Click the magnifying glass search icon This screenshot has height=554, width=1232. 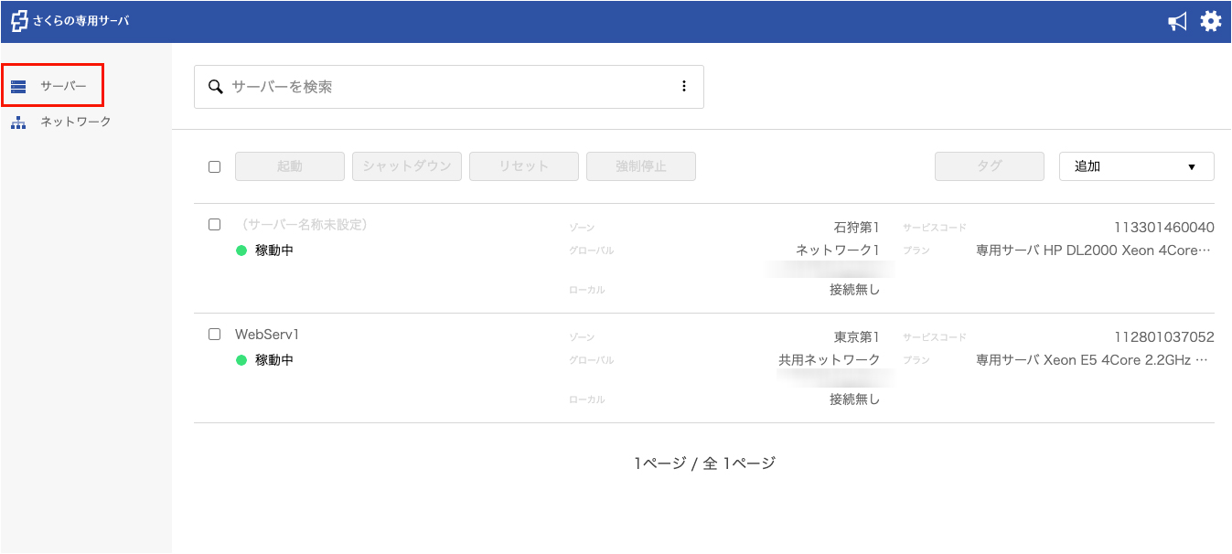pyautogui.click(x=216, y=87)
